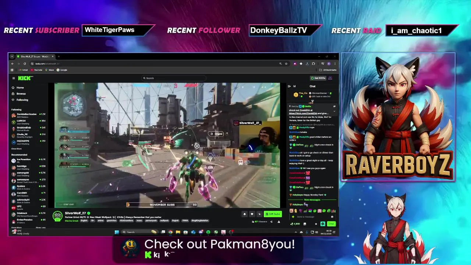This screenshot has width=471, height=265.
Task: Open the Mecha Break category link
Action: (71, 220)
